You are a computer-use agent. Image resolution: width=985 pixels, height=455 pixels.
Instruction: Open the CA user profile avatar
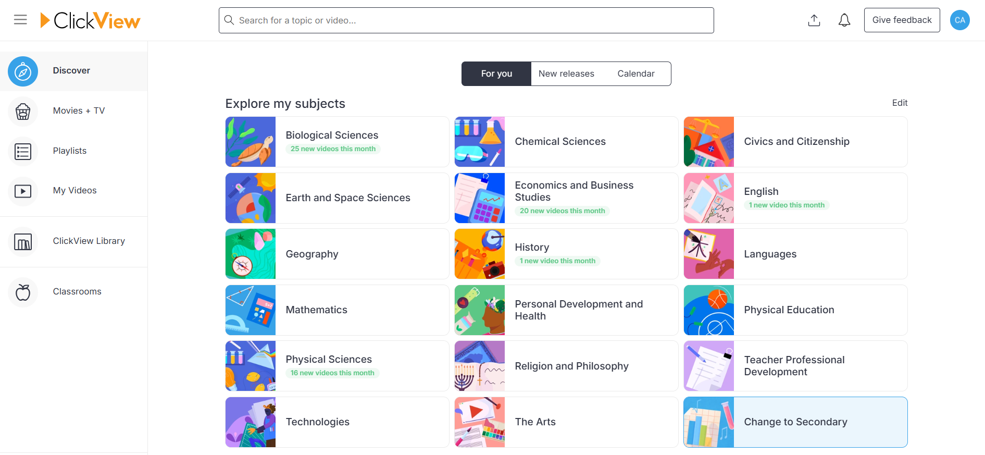tap(959, 20)
